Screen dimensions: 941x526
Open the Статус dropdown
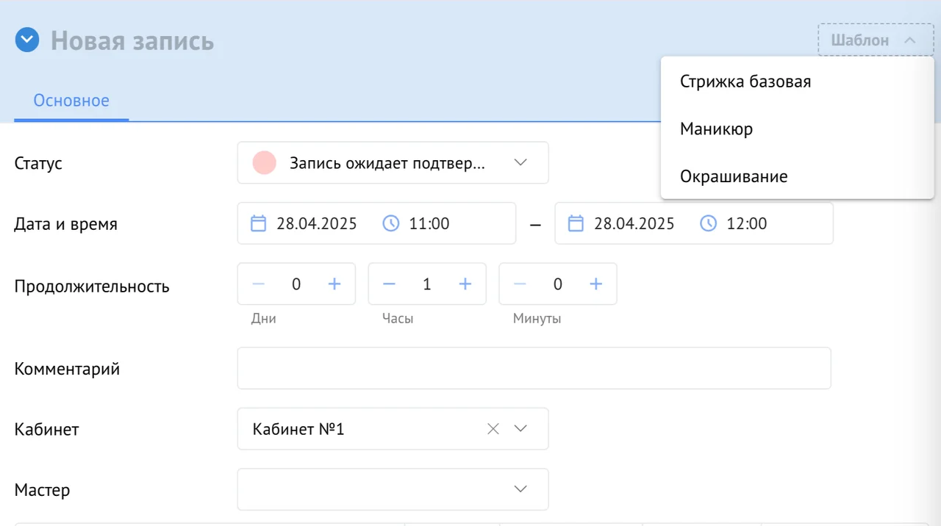(520, 162)
